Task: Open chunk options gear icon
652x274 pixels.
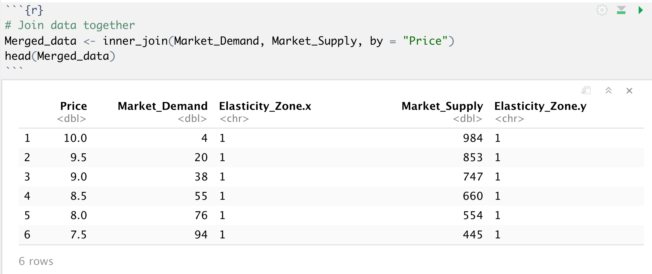Action: click(x=602, y=10)
